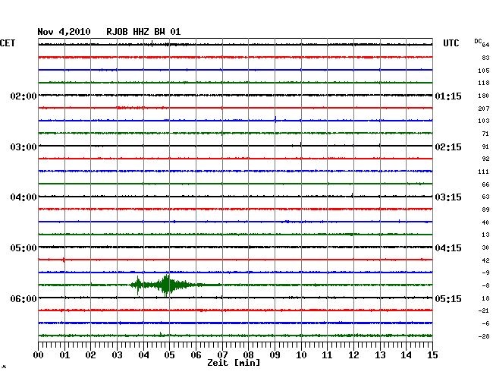
Task: Click the 'CET' time zone label
Action: click(x=8, y=43)
